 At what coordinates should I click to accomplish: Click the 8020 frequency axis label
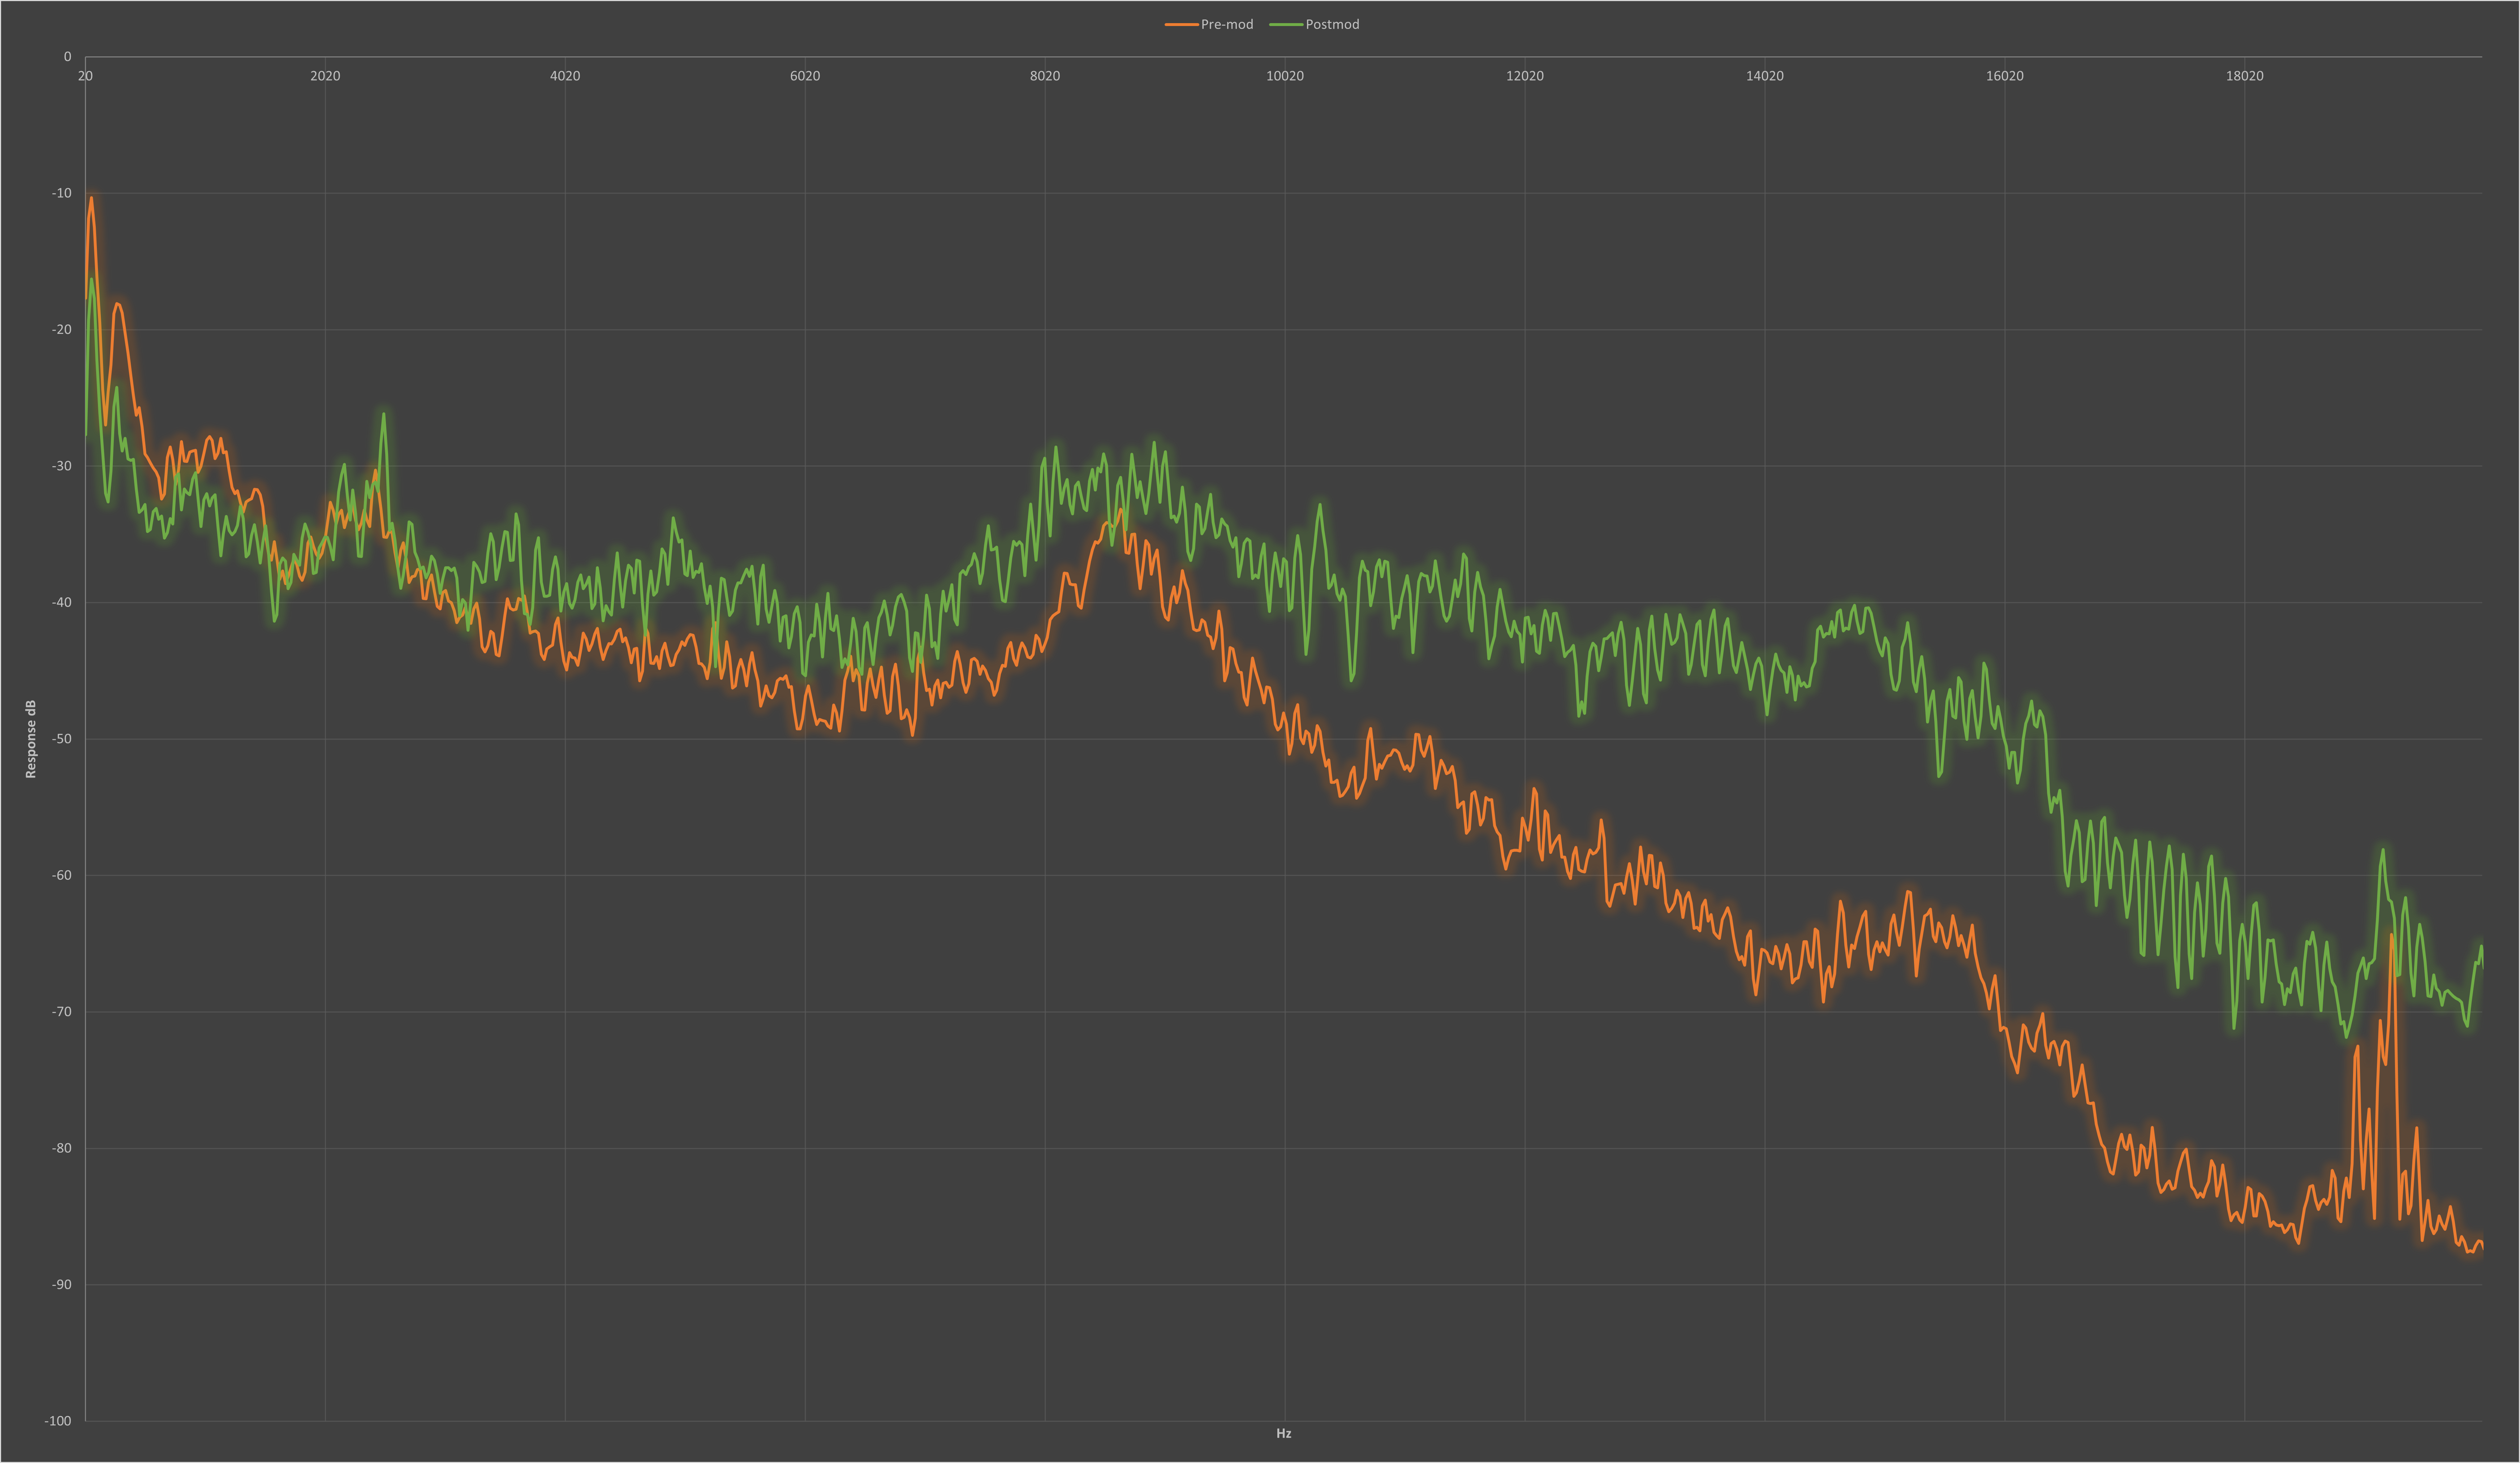click(1045, 76)
